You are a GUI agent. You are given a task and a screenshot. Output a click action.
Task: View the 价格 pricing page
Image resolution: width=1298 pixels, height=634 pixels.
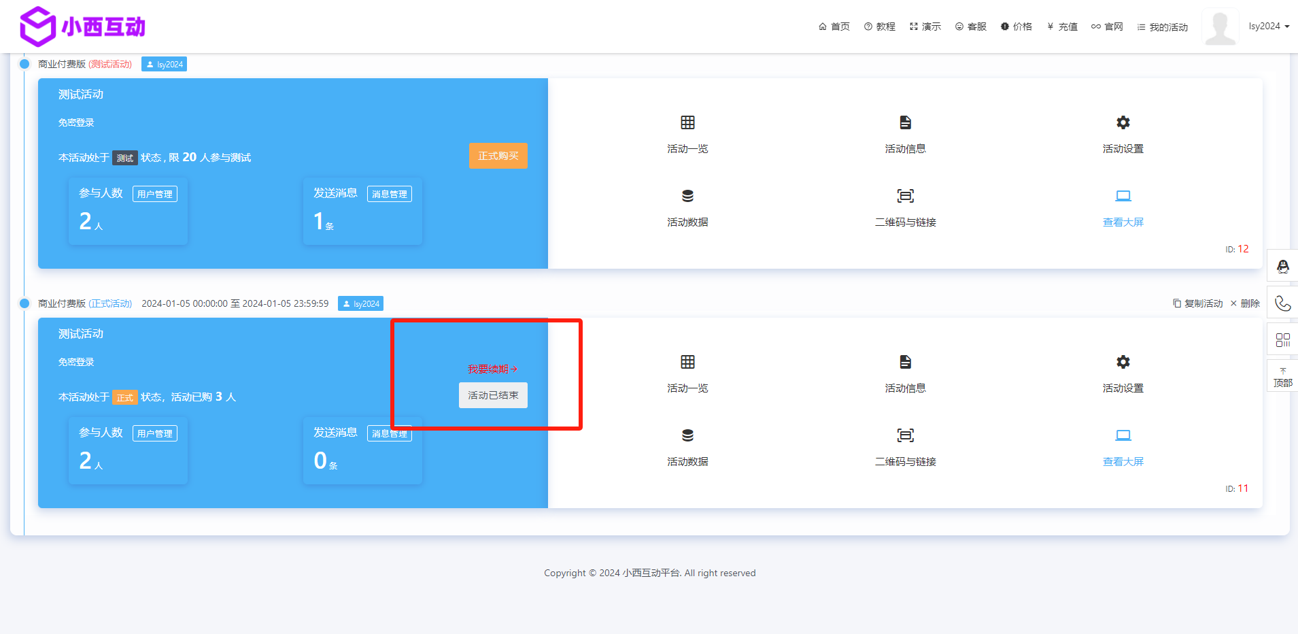[x=1017, y=27]
